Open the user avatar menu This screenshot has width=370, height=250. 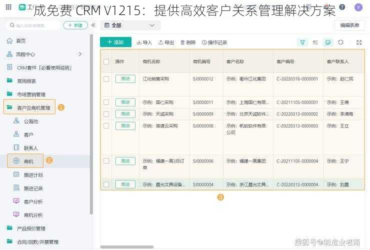point(358,7)
